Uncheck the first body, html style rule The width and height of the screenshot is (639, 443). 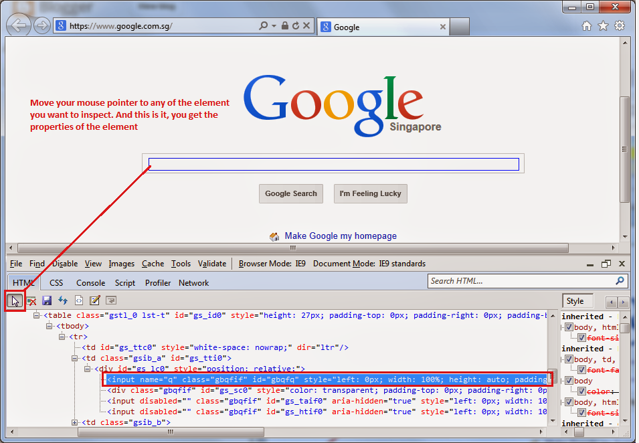pos(569,327)
